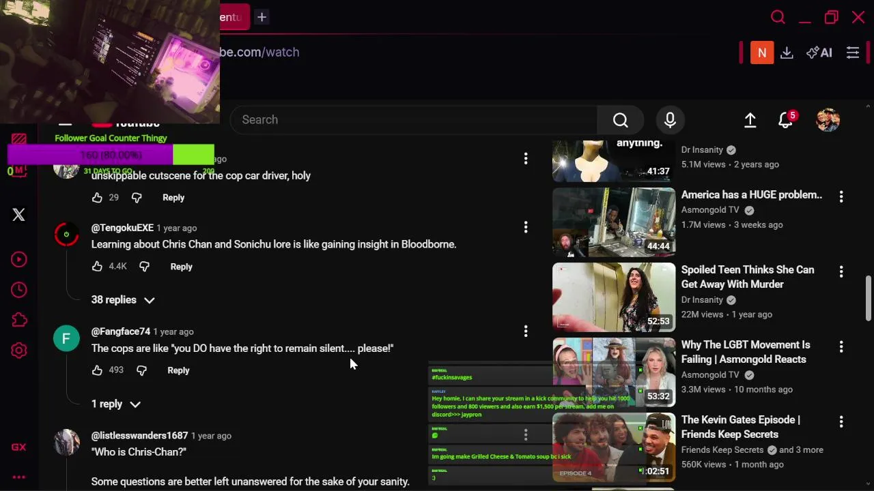
Task: Open options menu for cutscene comment
Action: coord(526,158)
